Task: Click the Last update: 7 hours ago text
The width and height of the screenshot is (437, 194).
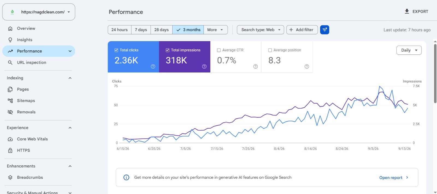Action: (x=407, y=30)
